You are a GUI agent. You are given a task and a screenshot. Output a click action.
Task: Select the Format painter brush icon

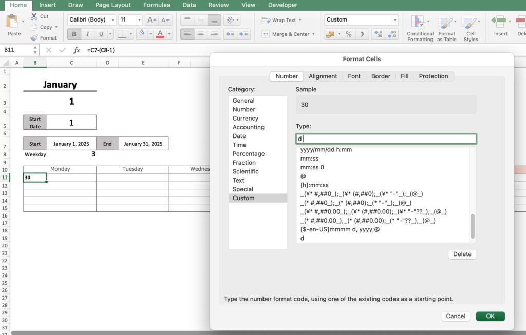(x=34, y=38)
